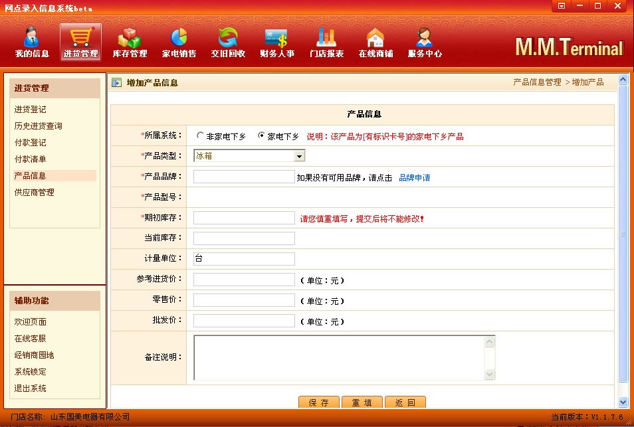Open 付款清单 in the sidebar
The image size is (634, 427).
[x=31, y=159]
